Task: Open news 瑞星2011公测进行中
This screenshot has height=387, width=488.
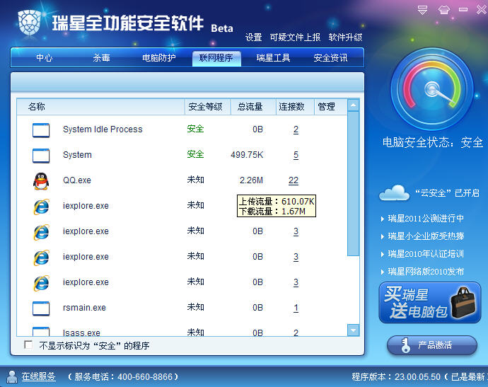Action: coord(426,219)
